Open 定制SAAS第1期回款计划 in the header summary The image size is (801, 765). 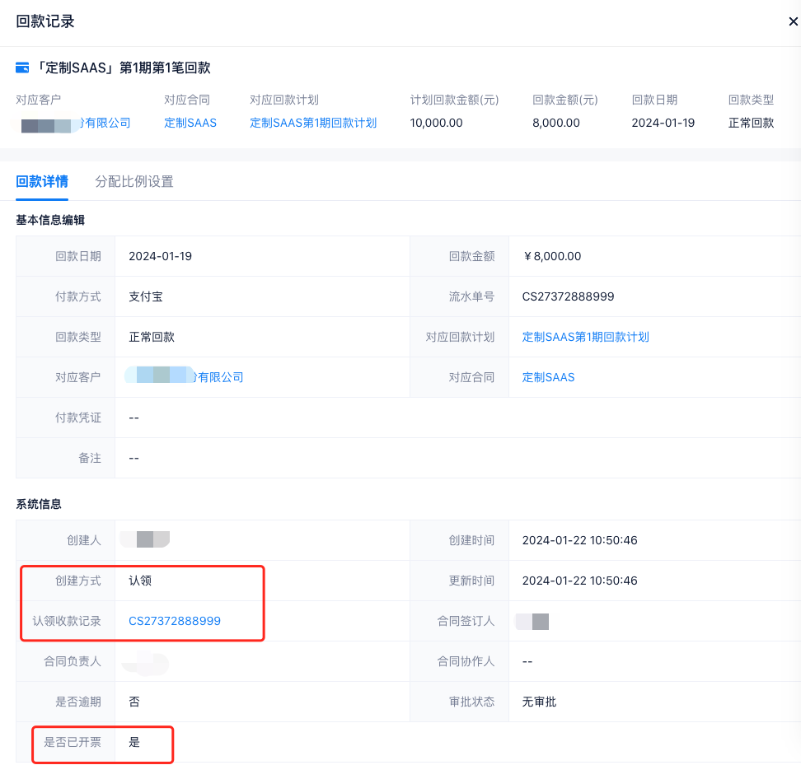(313, 124)
